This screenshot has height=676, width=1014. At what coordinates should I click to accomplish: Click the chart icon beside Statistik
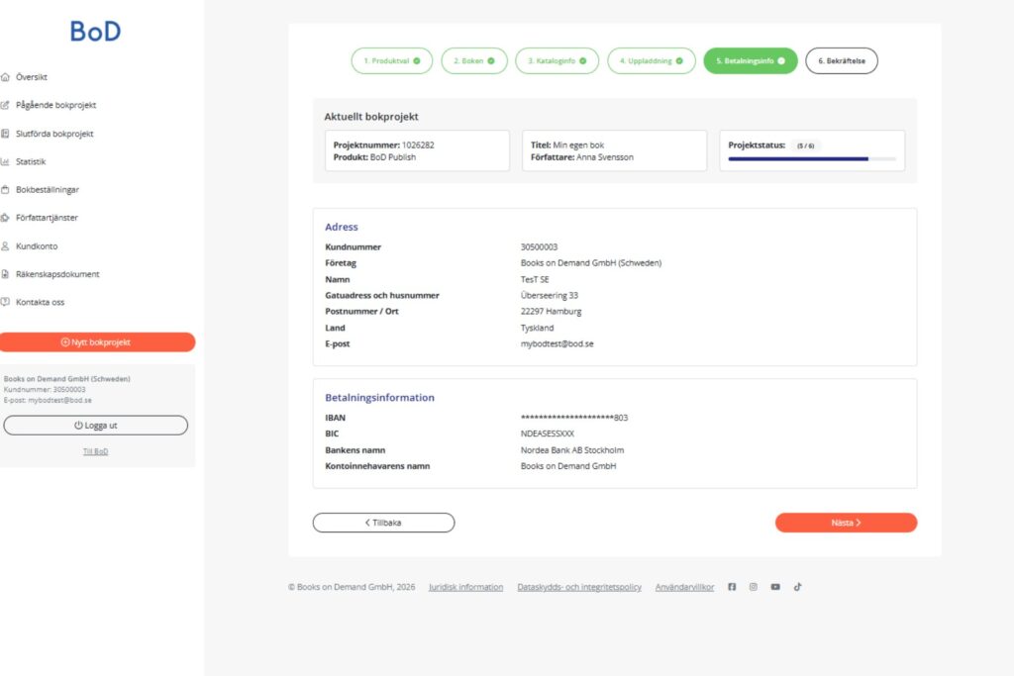click(x=5, y=161)
